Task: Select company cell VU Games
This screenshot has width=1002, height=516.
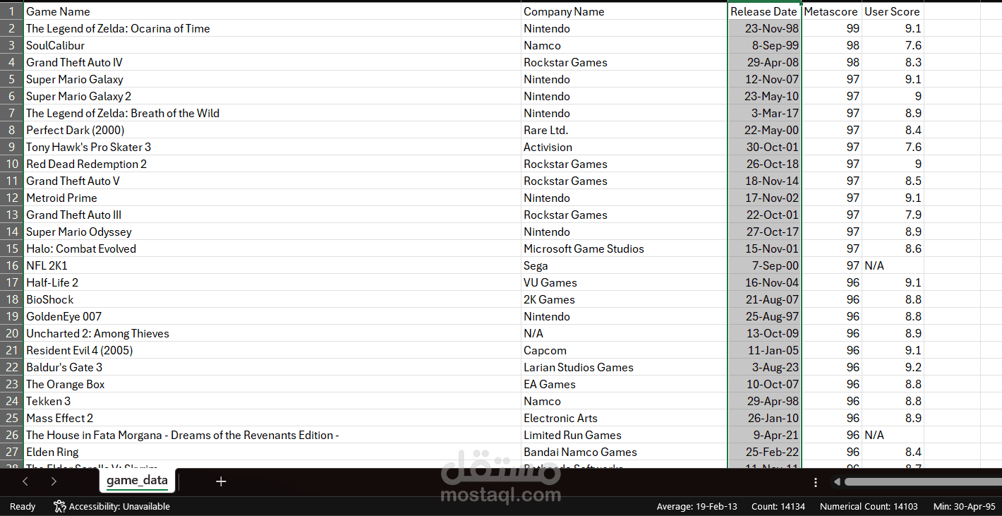Action: (x=624, y=282)
